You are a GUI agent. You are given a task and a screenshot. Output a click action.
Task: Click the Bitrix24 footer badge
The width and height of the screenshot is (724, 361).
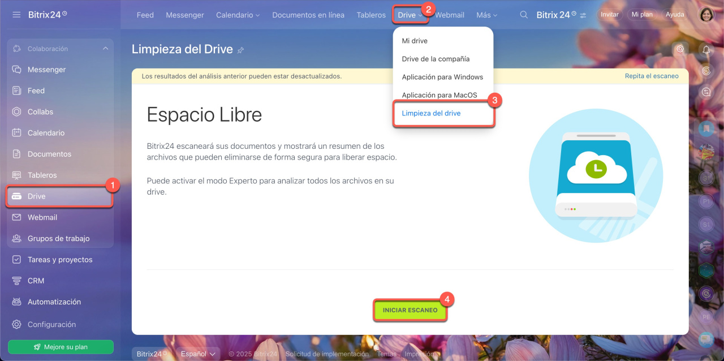[x=152, y=354]
